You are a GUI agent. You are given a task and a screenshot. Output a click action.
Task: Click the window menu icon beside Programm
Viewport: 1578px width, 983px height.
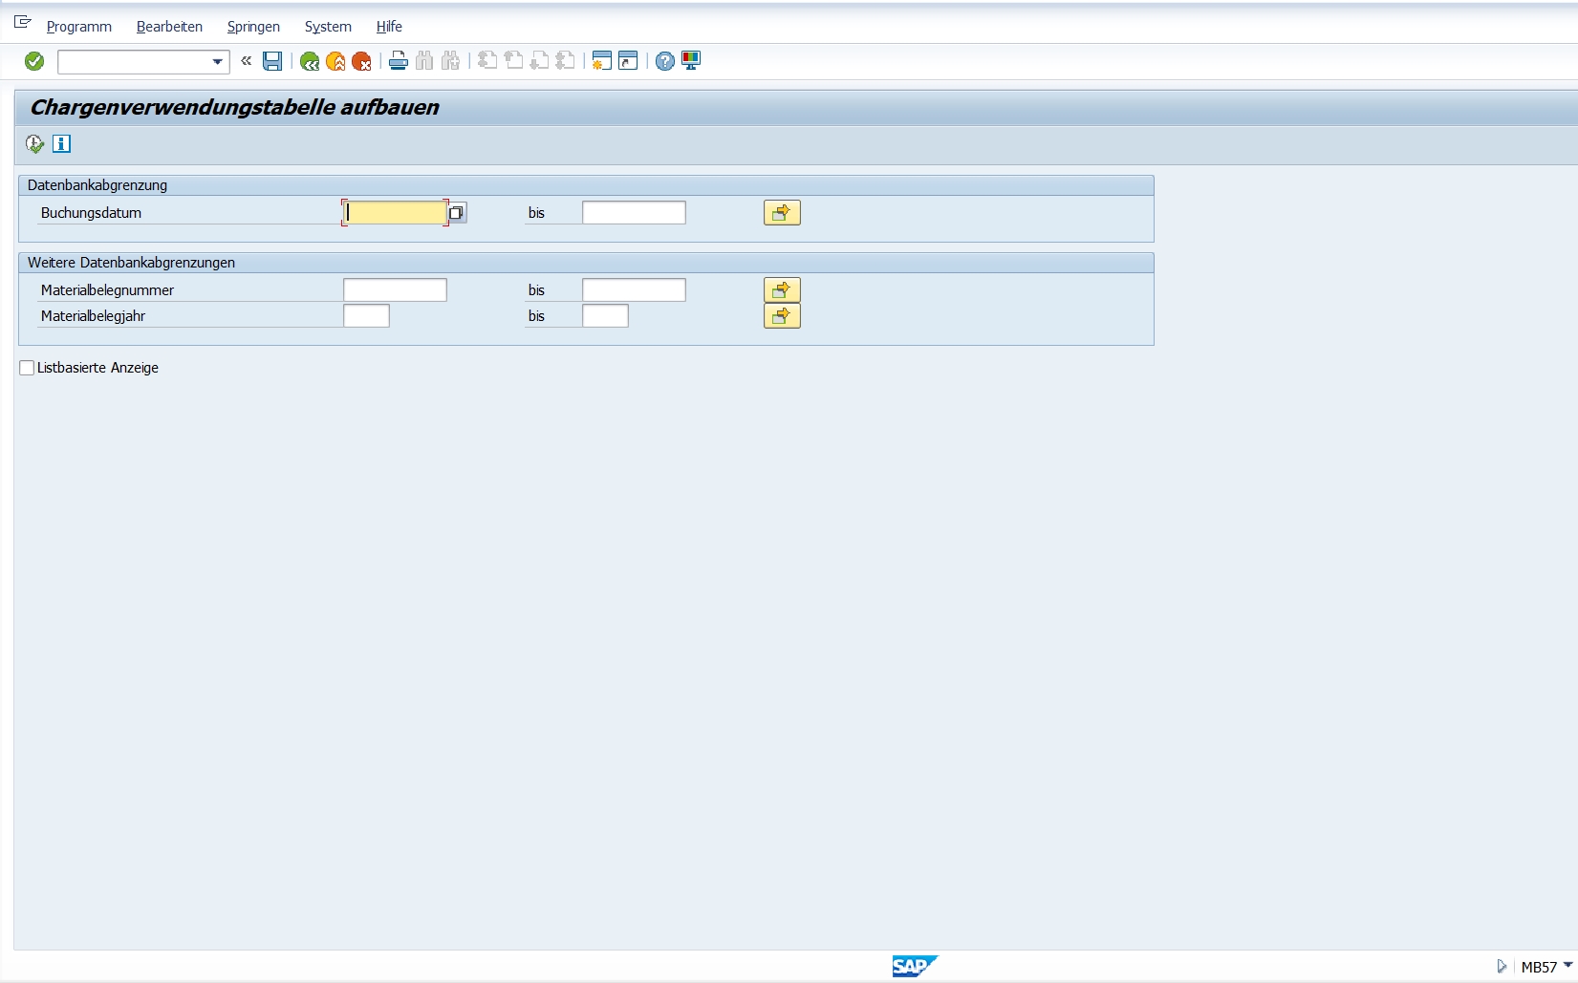click(23, 22)
